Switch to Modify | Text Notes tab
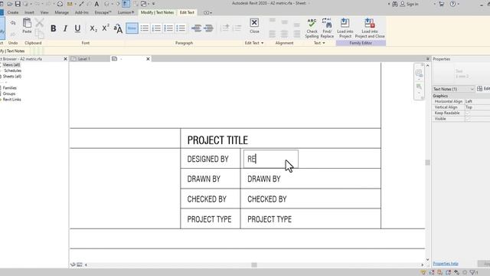The image size is (490, 276). coord(157,12)
